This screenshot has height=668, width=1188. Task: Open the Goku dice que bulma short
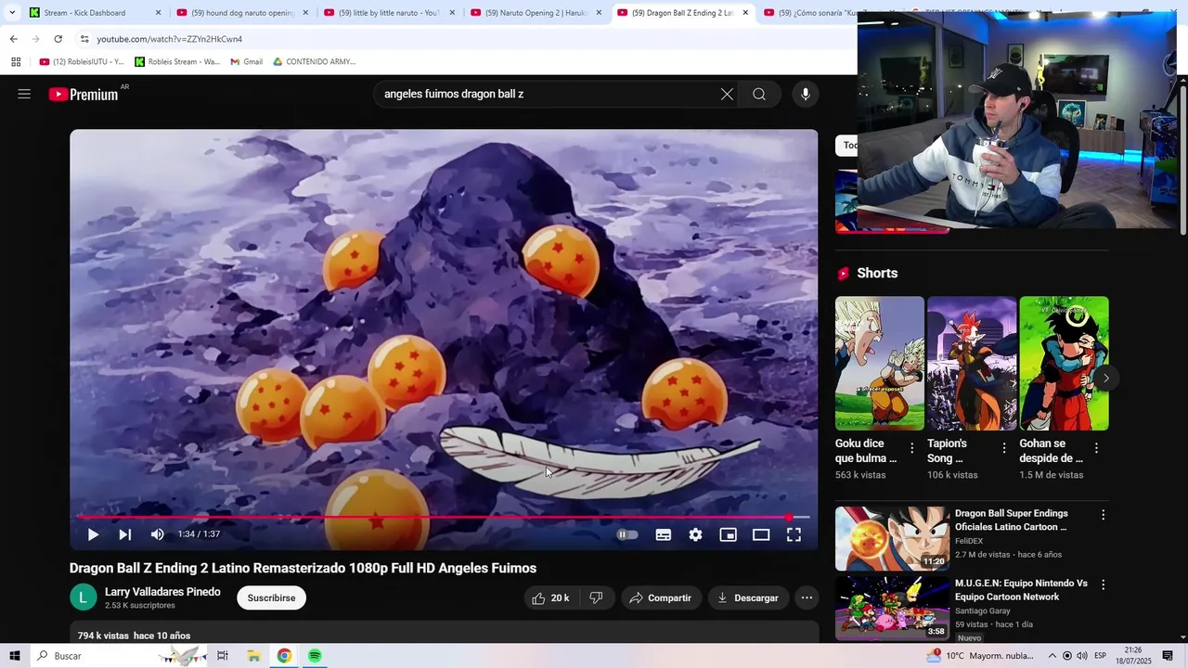click(x=879, y=363)
